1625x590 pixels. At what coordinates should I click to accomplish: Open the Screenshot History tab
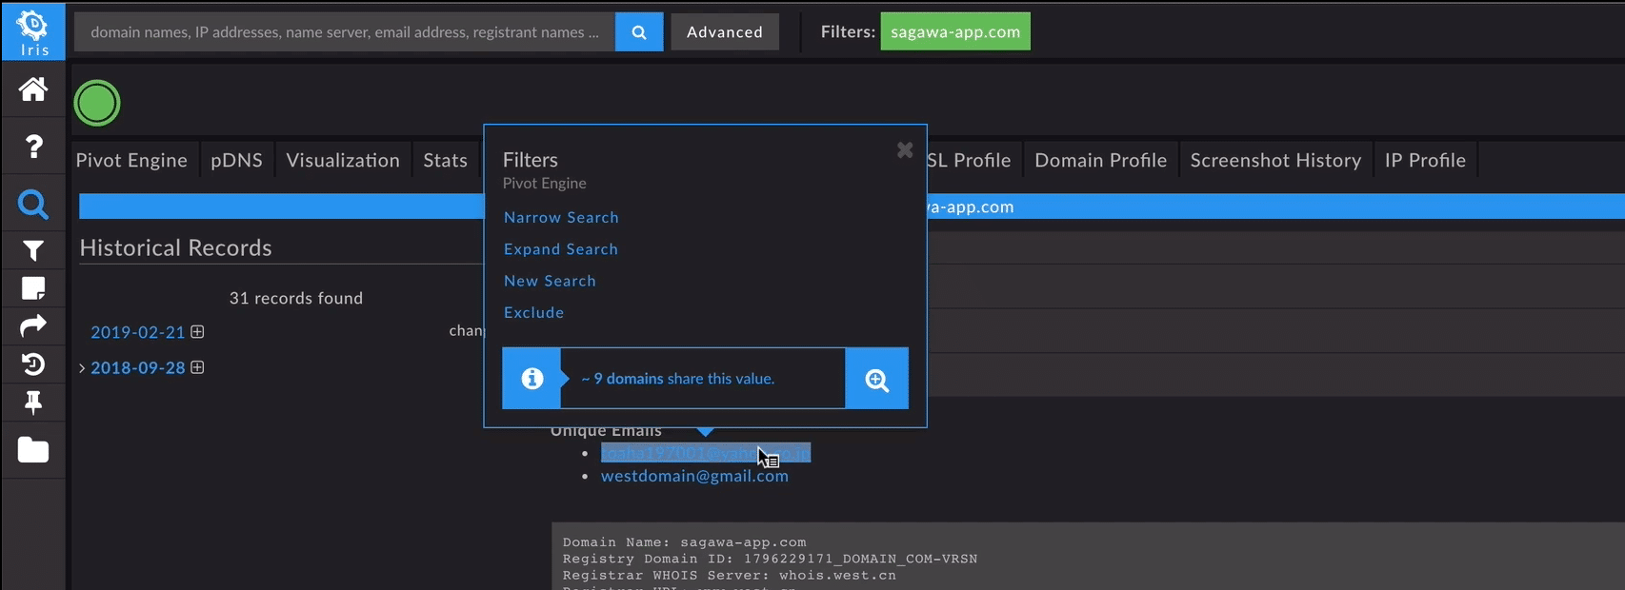point(1275,160)
